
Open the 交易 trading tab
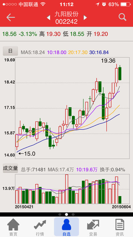(x=93, y=227)
